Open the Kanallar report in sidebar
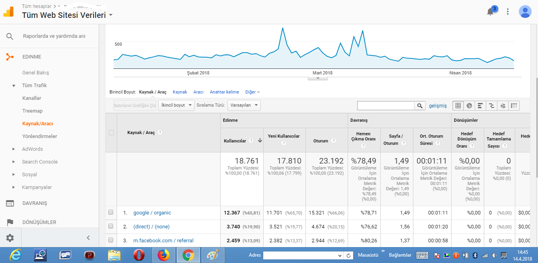Image resolution: width=538 pixels, height=263 pixels. (32, 98)
